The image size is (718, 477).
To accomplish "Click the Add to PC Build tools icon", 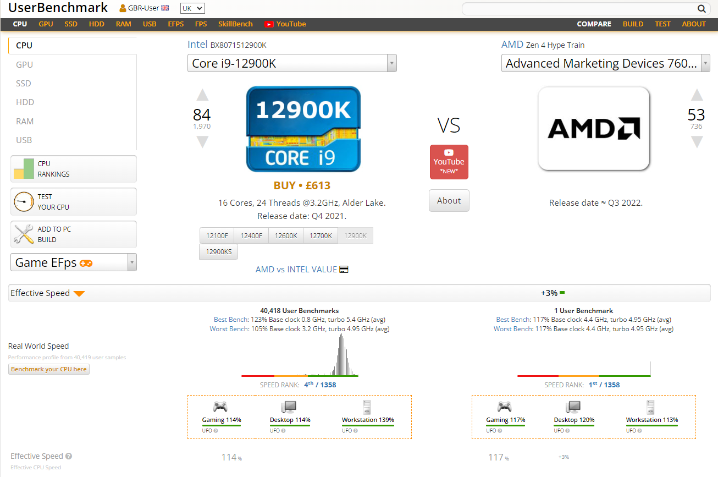I will [x=24, y=234].
